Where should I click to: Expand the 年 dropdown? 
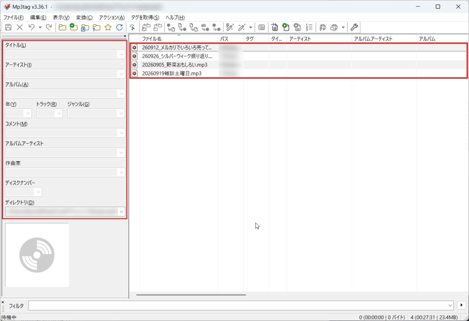28,114
